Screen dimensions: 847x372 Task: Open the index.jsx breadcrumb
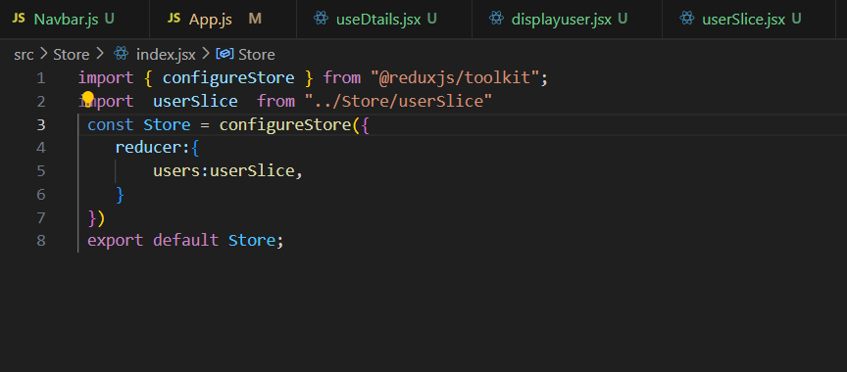pyautogui.click(x=167, y=55)
